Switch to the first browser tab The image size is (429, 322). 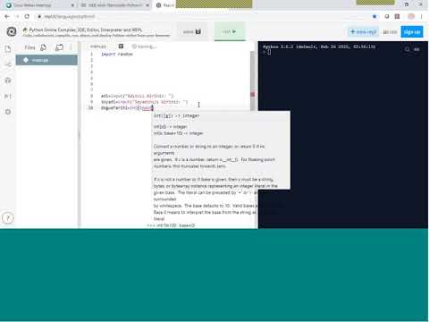[x=38, y=5]
